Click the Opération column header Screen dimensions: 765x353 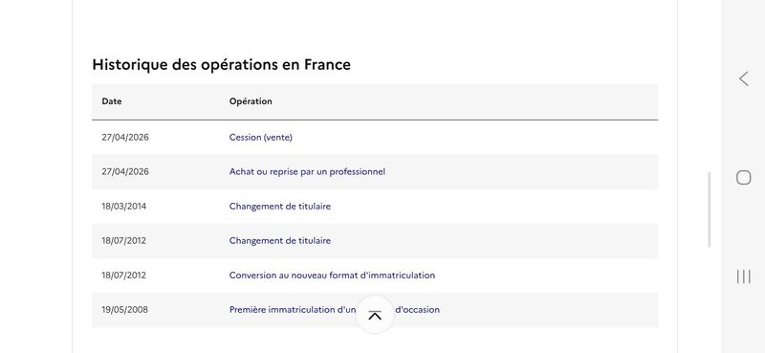tap(251, 101)
